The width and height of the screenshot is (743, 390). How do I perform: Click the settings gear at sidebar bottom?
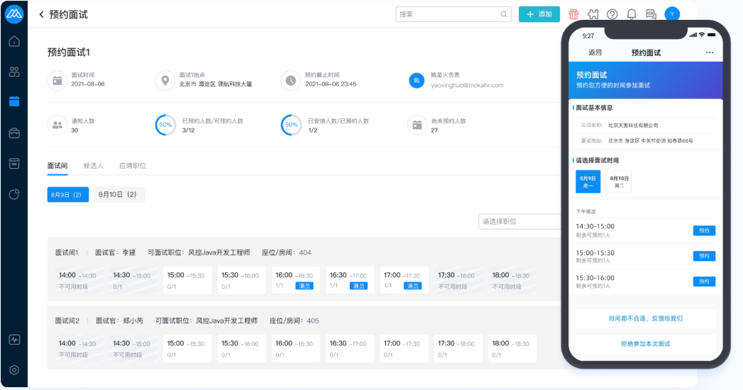[x=14, y=369]
